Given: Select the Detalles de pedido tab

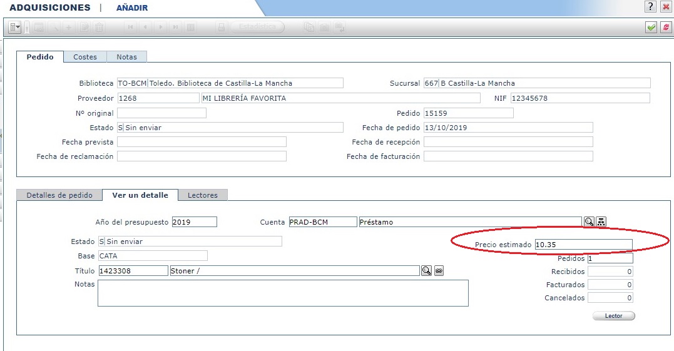Looking at the screenshot, I should click(59, 195).
